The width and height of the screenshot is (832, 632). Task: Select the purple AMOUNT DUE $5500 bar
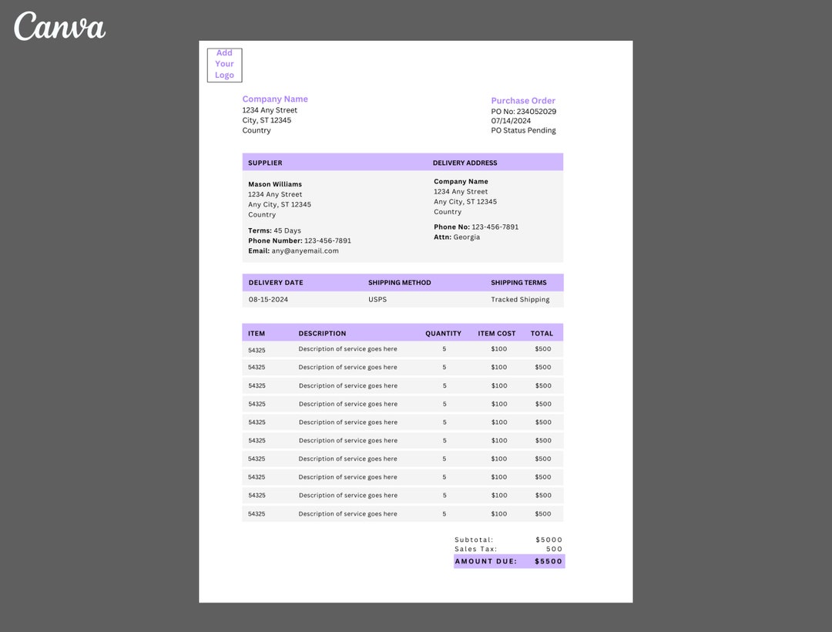pos(509,561)
